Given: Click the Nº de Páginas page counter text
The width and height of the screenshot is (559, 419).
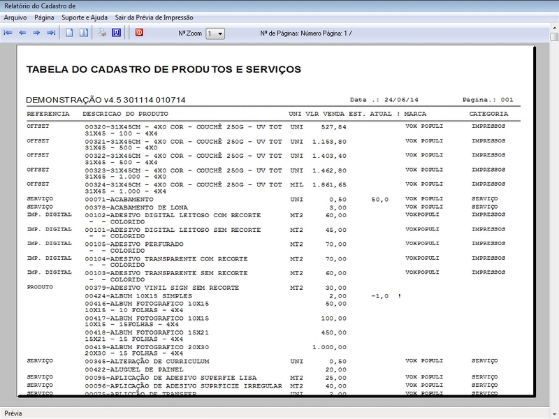Looking at the screenshot, I should (x=306, y=33).
